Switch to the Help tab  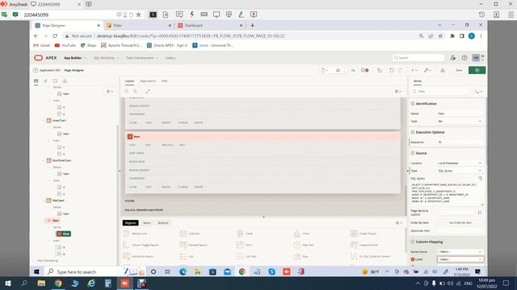[164, 81]
